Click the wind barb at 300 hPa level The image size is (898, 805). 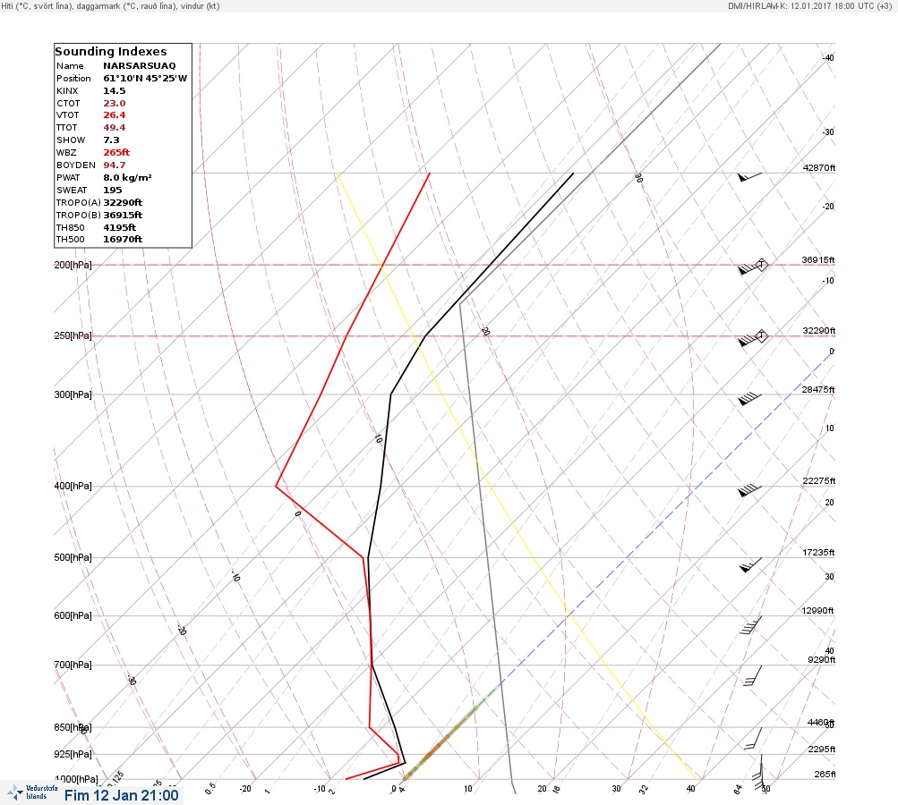coord(749,399)
